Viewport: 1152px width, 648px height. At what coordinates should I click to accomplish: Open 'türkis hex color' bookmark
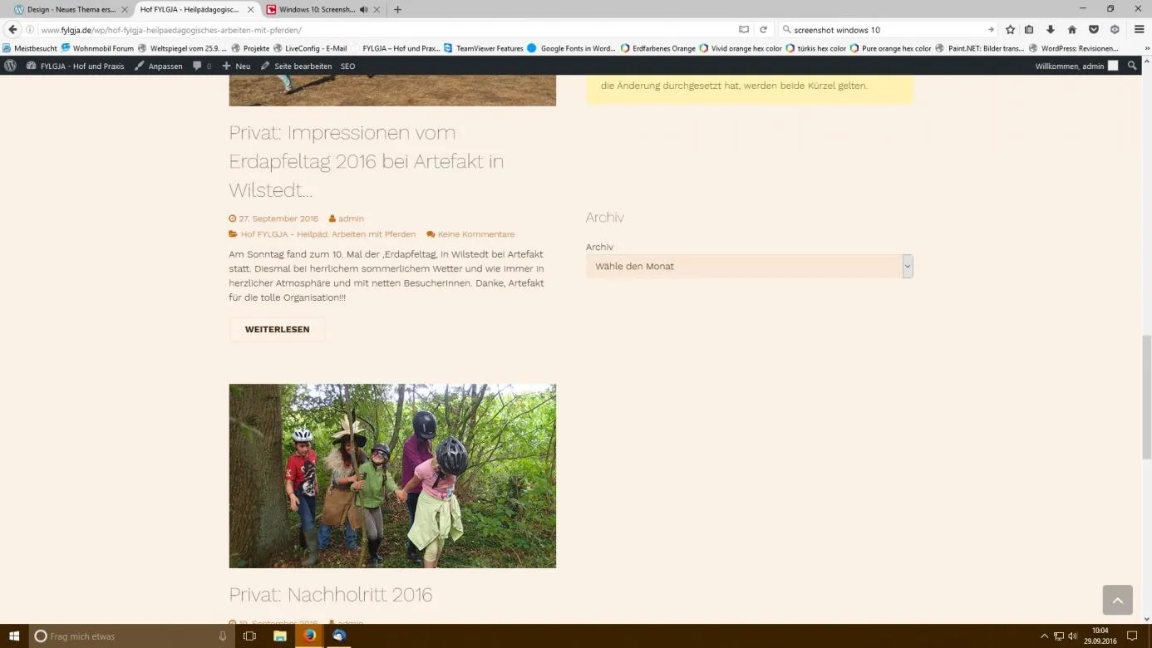pos(816,48)
